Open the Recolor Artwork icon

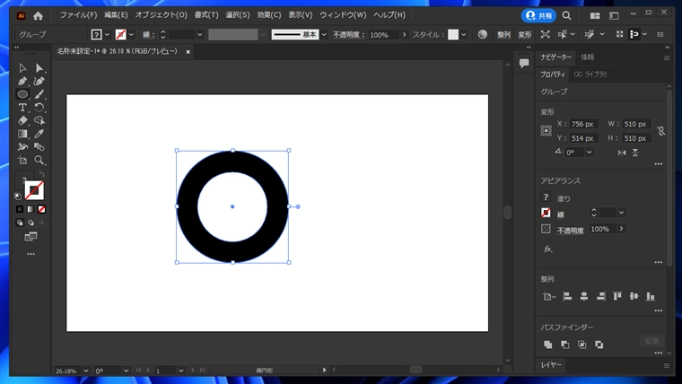click(483, 34)
